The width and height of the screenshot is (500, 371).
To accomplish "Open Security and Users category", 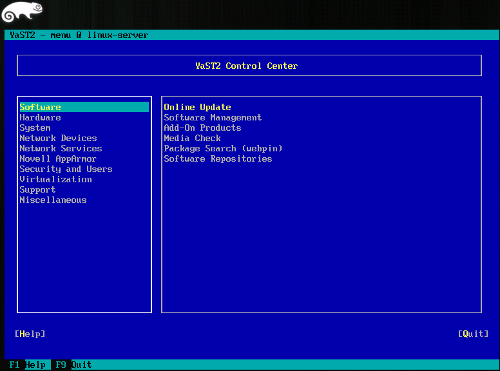I will 66,169.
